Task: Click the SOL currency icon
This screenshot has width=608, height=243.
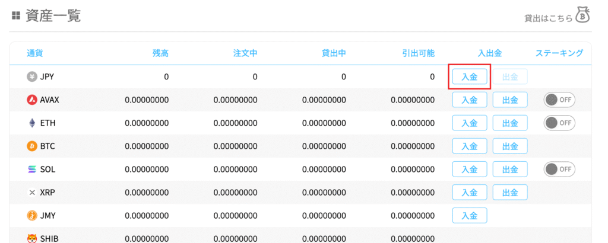Action: pos(32,170)
